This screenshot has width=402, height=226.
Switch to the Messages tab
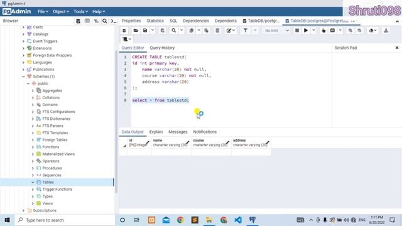pyautogui.click(x=178, y=132)
